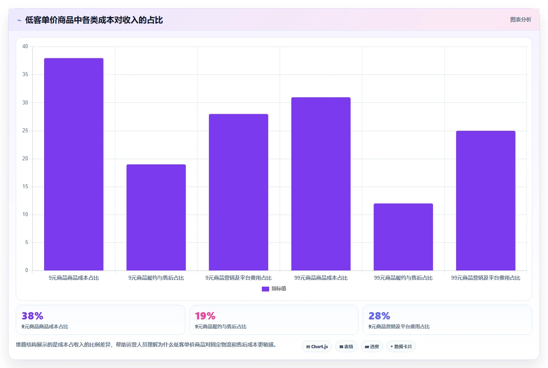Click the y-axis value 30
This screenshot has height=368, width=548.
click(25, 103)
